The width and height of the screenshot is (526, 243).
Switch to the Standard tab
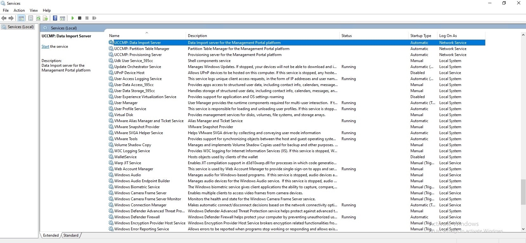coord(71,235)
